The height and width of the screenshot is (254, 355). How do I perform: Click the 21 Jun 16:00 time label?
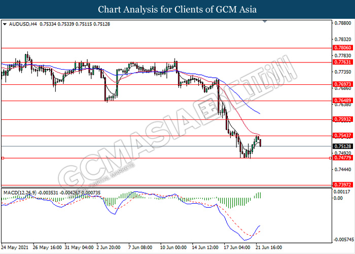(269, 247)
